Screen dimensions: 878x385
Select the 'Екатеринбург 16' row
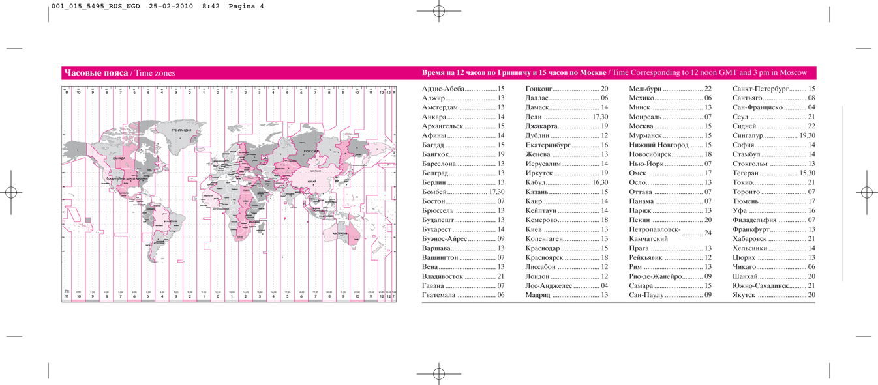(x=567, y=145)
